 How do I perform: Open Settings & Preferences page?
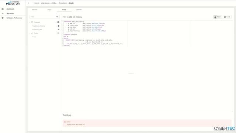tap(14, 18)
